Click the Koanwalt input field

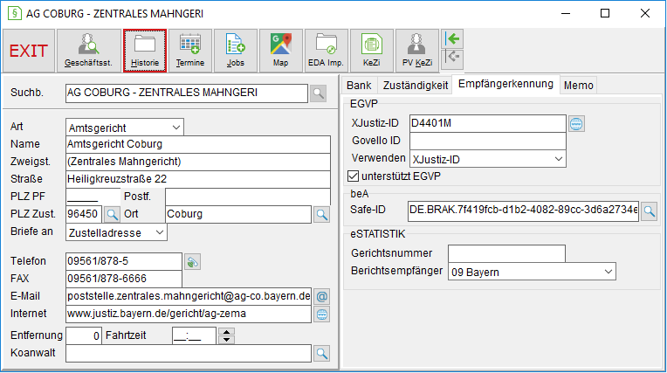189,354
